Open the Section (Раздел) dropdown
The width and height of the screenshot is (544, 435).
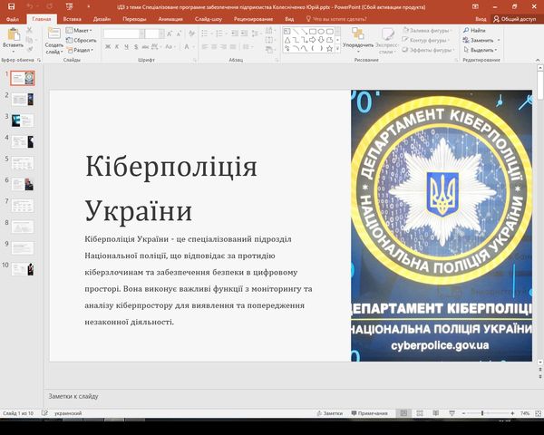[83, 50]
